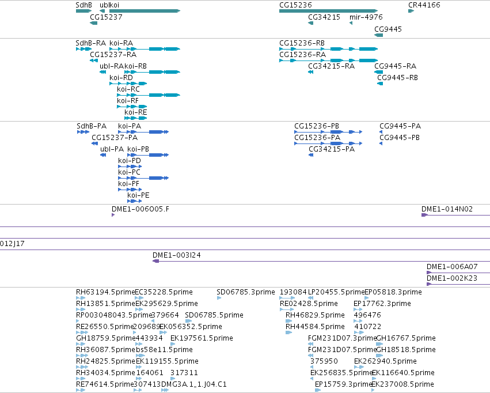
Task: Select the DME1-006O05.F BAC label
Action: 140,209
